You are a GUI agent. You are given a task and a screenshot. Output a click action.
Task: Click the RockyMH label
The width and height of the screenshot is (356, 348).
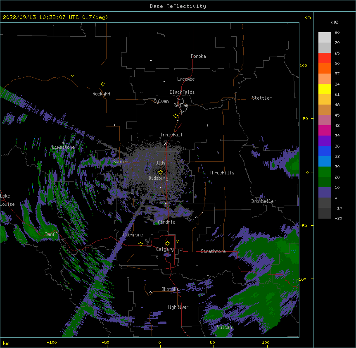tap(101, 93)
